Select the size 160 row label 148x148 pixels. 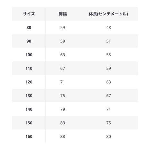point(29,136)
